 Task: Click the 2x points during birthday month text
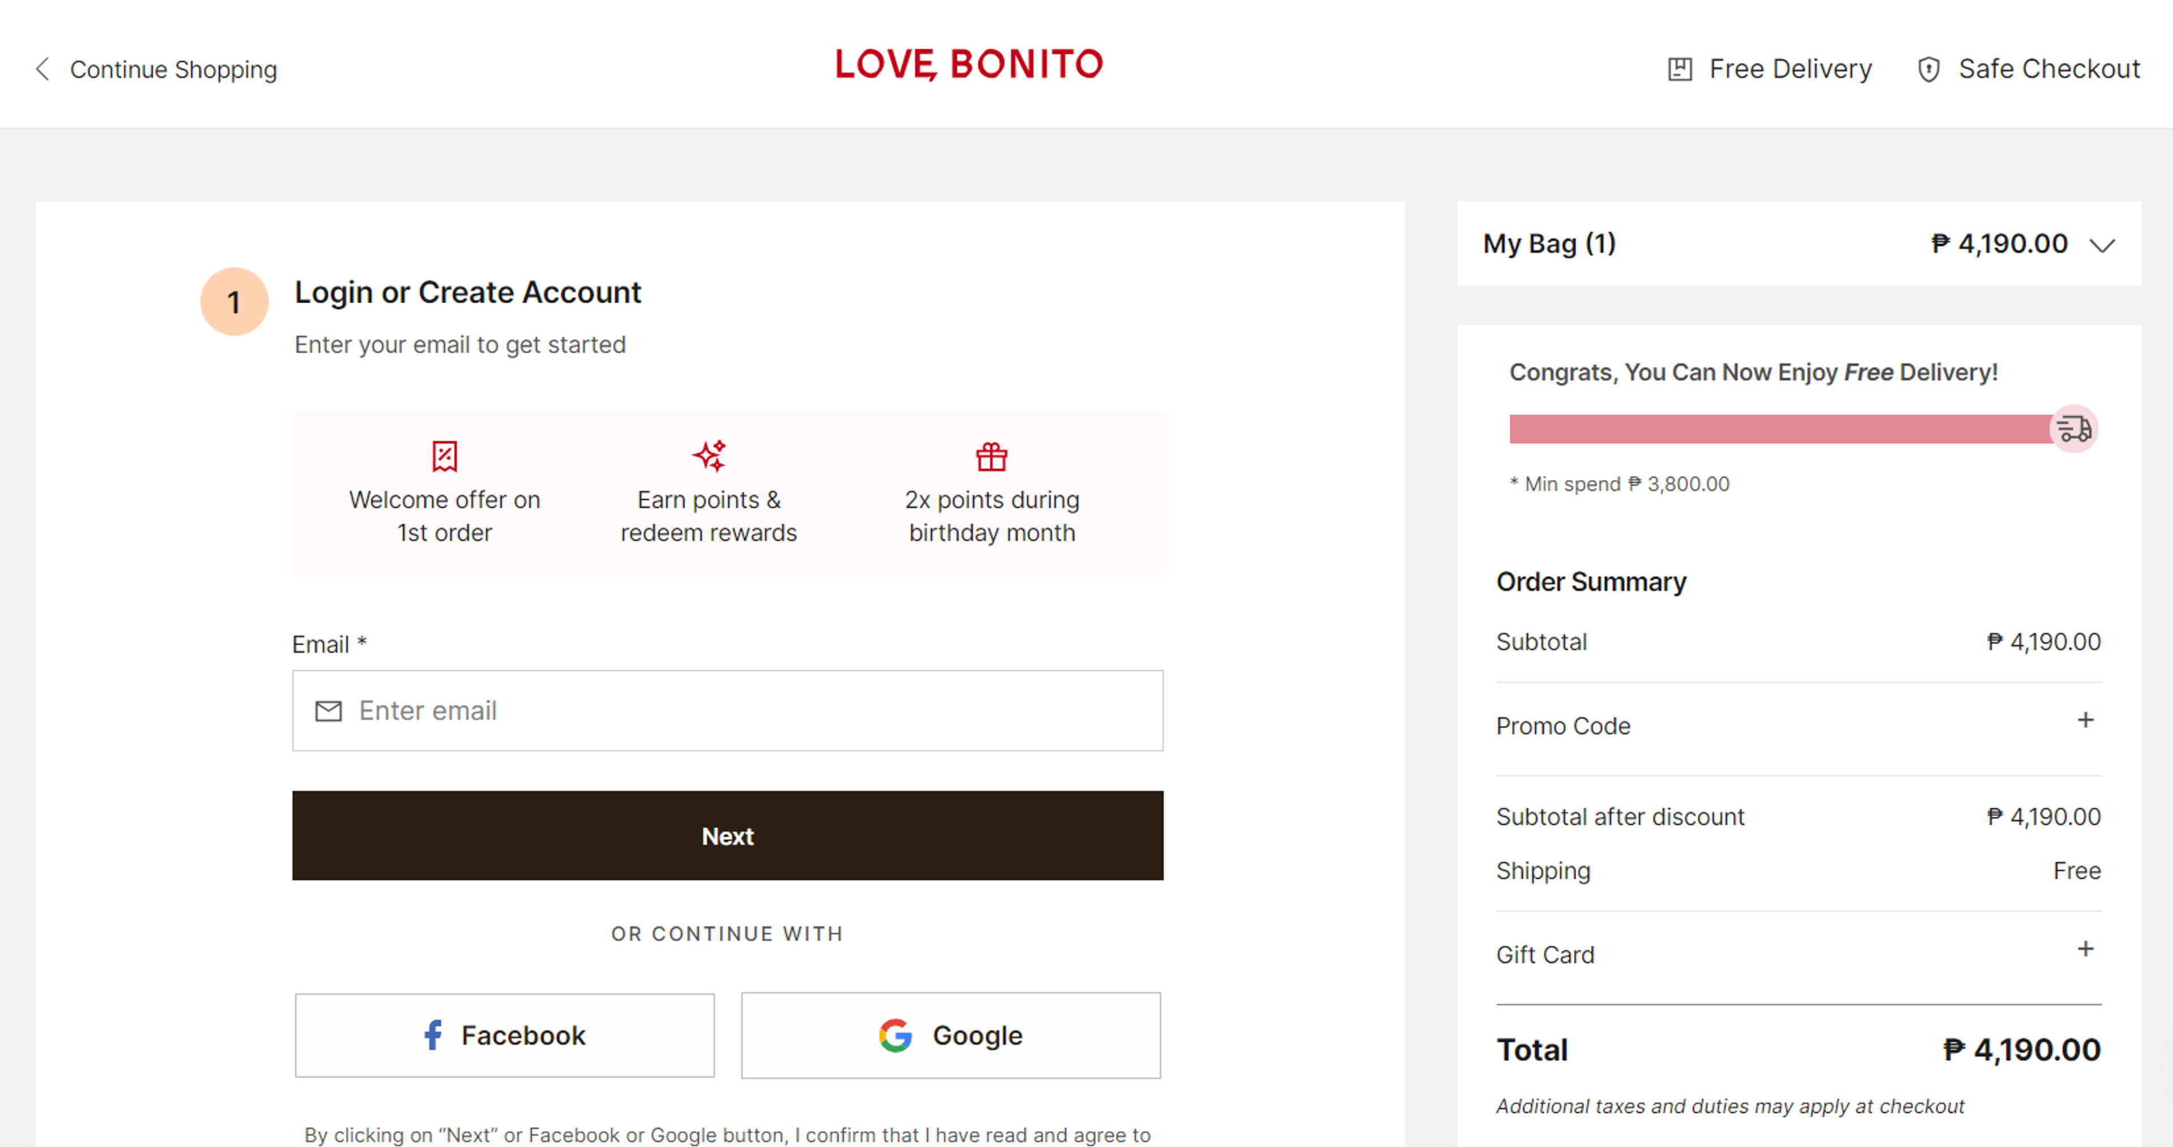pos(992,516)
